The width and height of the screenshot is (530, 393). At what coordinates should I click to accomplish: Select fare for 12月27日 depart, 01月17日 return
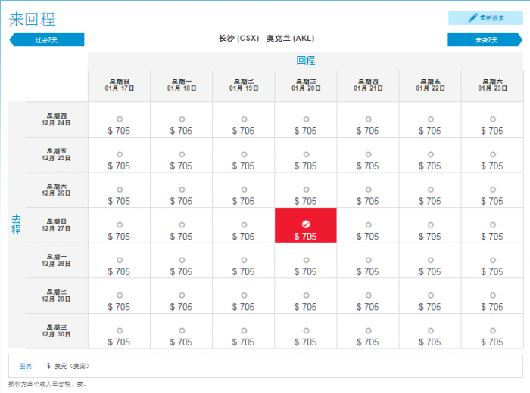(120, 225)
